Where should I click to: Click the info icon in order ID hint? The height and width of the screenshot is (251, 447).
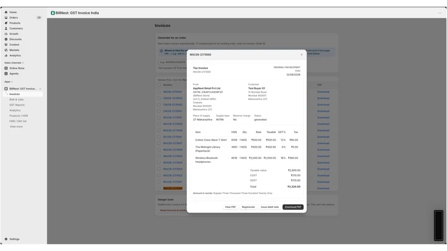pyautogui.click(x=161, y=51)
